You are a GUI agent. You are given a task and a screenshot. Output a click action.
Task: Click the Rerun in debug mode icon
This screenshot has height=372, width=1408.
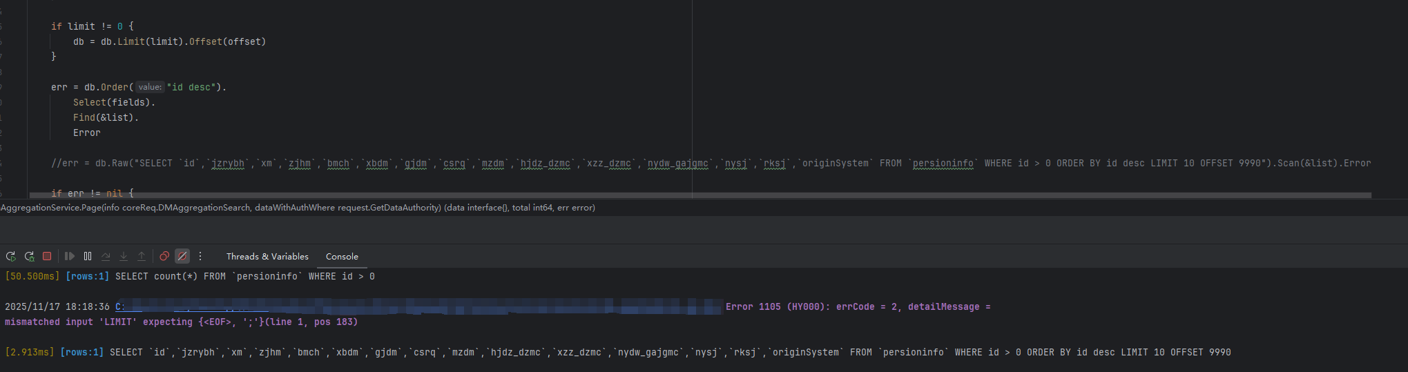pyautogui.click(x=29, y=256)
